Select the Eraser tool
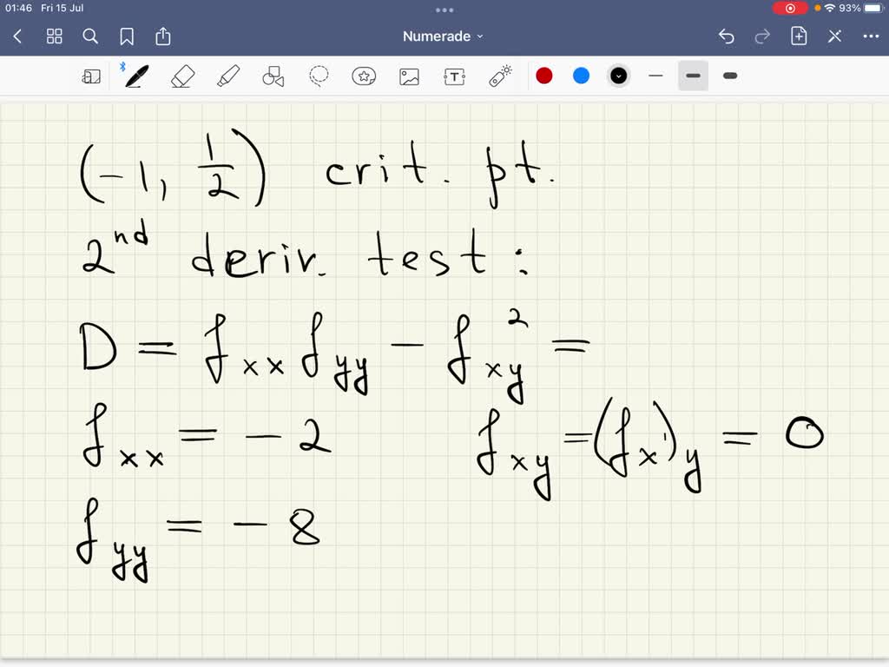 click(x=182, y=76)
